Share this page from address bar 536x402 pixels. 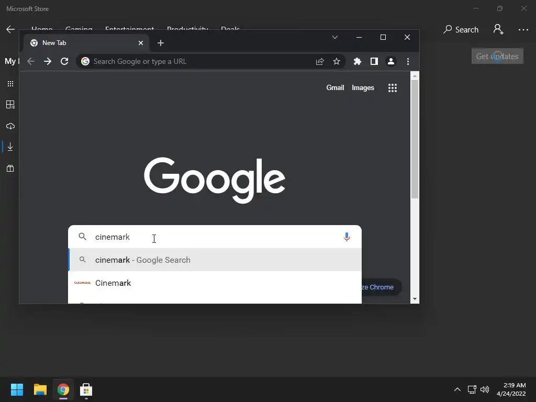click(x=320, y=61)
